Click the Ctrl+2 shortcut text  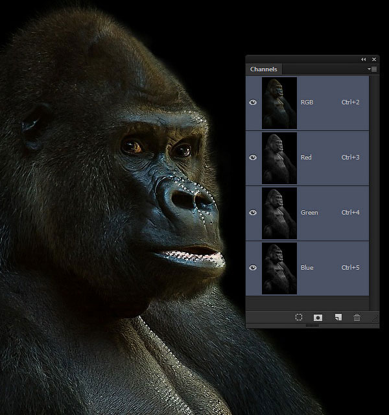click(350, 102)
